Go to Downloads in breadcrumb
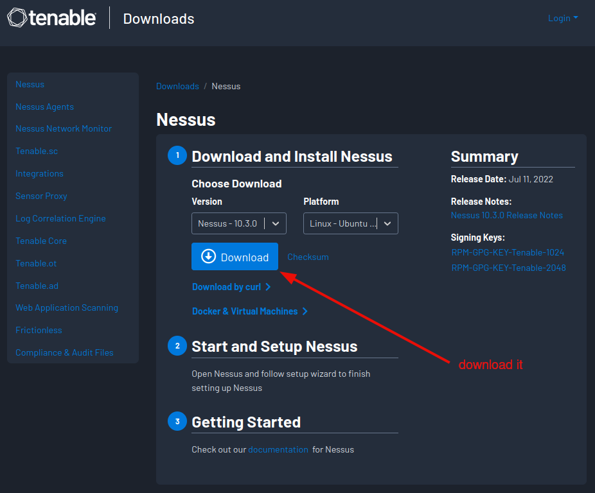This screenshot has width=595, height=493. (x=177, y=86)
